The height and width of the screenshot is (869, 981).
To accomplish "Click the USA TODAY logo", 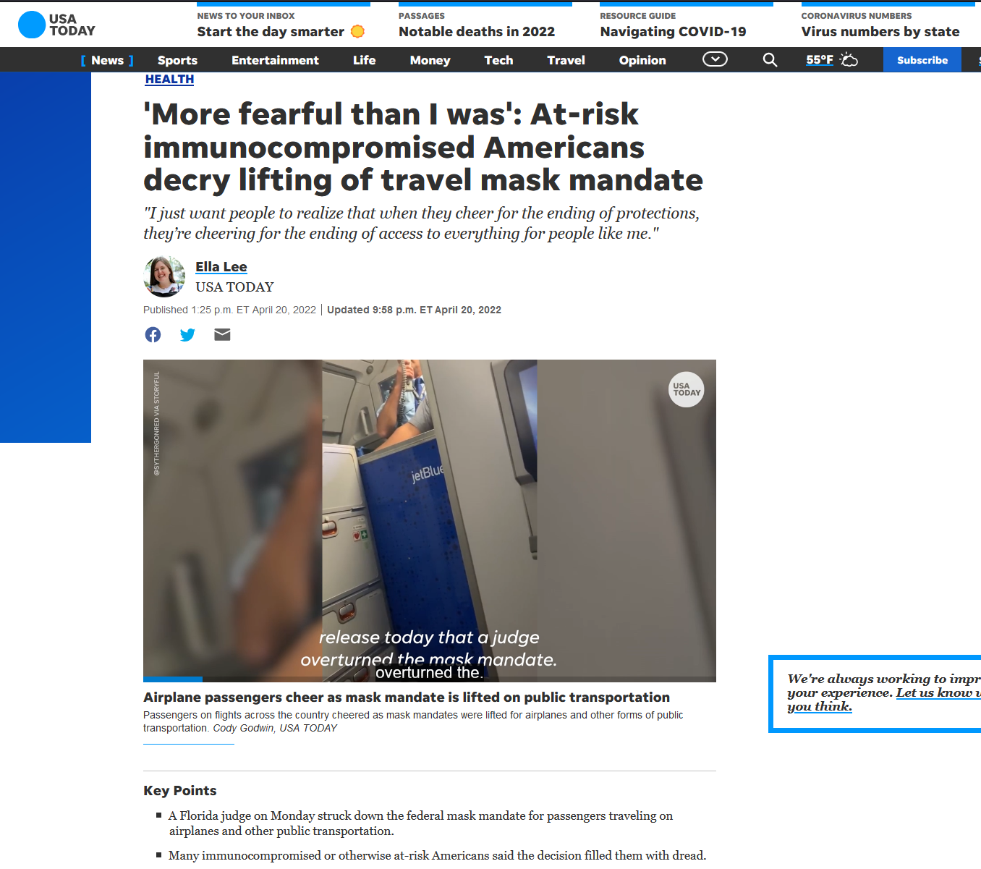I will 56,25.
